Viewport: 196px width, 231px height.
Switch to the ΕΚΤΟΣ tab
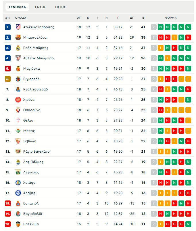(60, 7)
